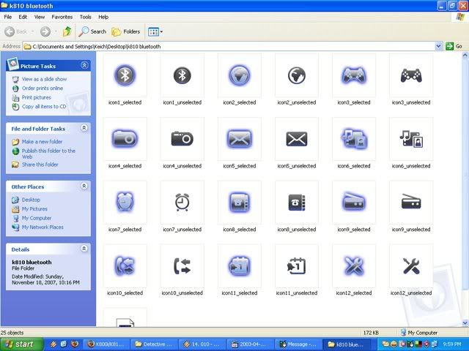Viewport: 469px width, 351px height.
Task: Select the icon8_selected phonebook thumbnail
Action: coord(240,203)
